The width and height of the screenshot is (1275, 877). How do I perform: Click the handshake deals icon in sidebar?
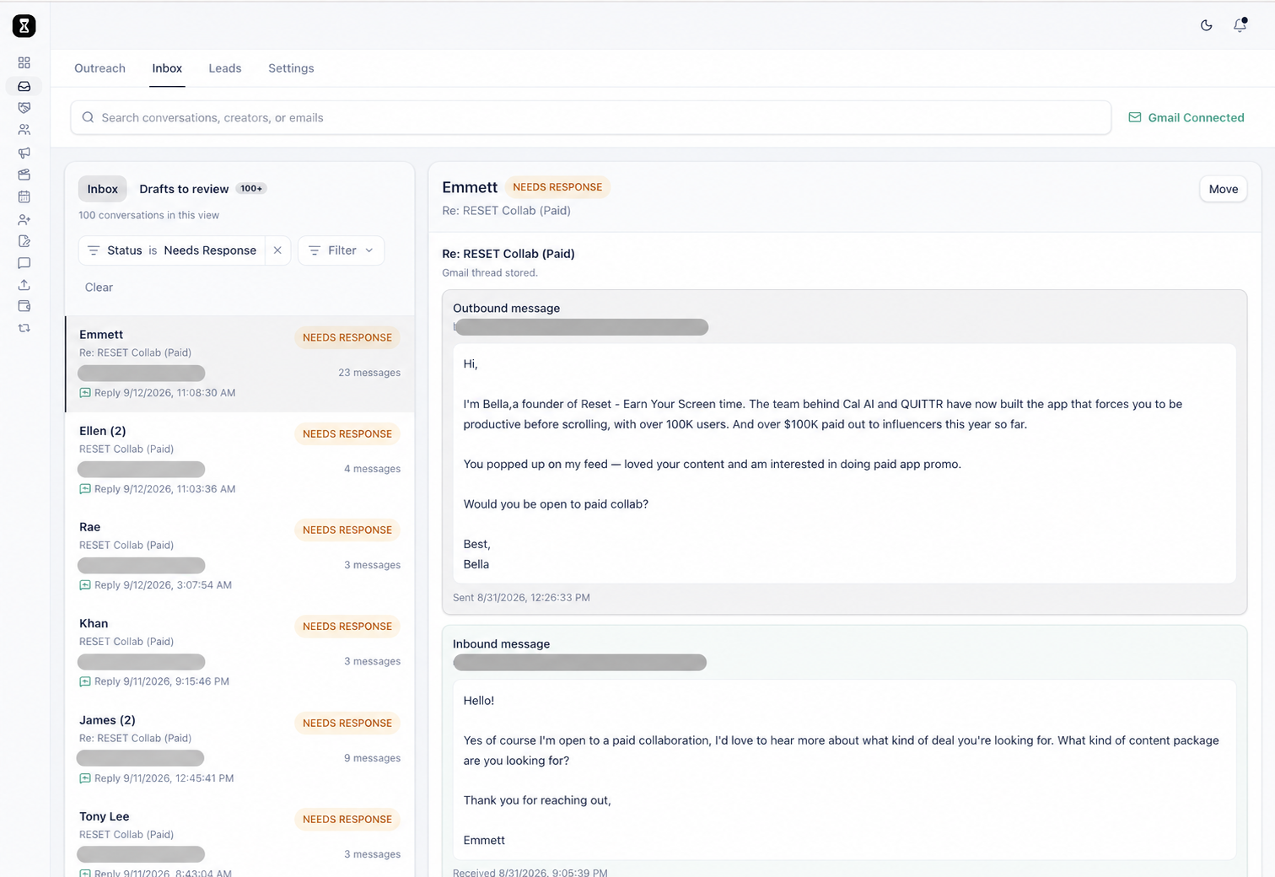click(x=24, y=108)
